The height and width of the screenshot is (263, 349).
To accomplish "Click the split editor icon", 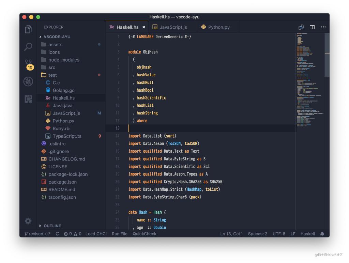I will 312,27.
